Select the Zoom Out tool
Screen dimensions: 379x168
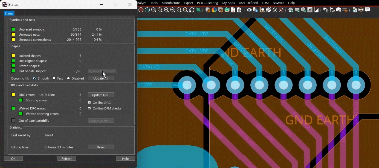tap(173, 10)
